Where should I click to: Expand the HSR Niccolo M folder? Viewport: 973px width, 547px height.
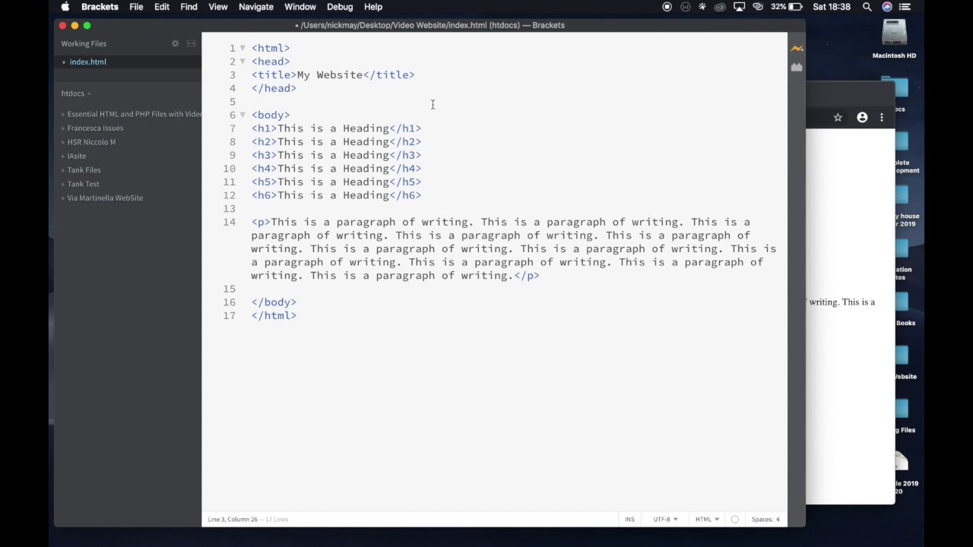point(88,142)
